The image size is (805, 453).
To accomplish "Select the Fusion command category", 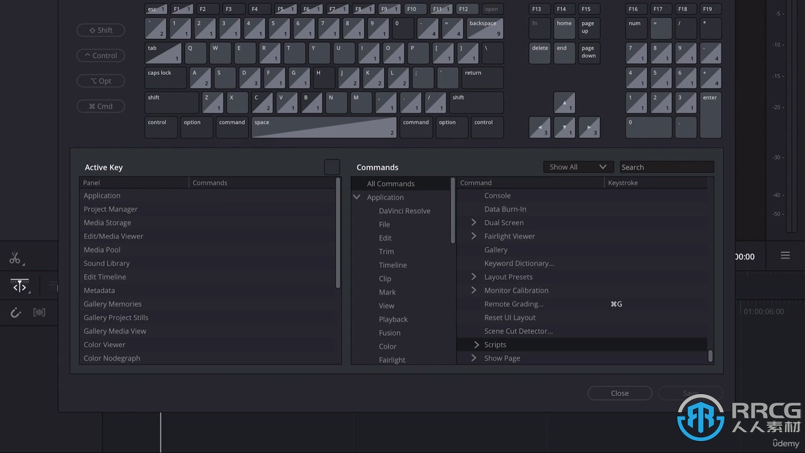I will [389, 333].
